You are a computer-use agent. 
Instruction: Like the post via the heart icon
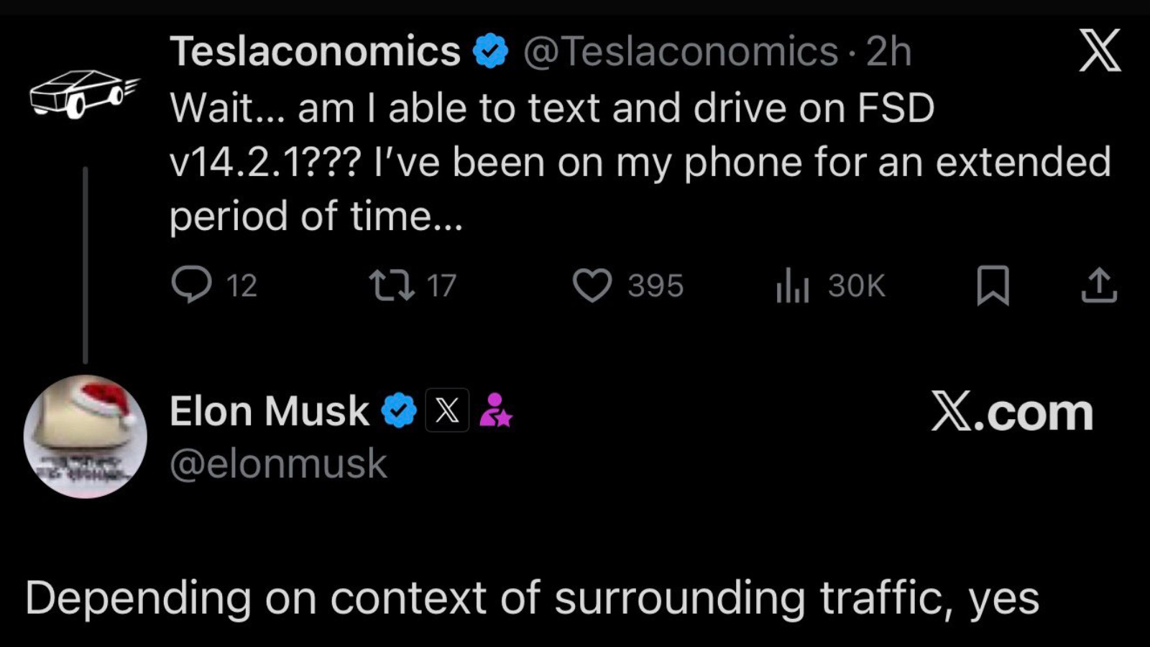click(x=594, y=285)
